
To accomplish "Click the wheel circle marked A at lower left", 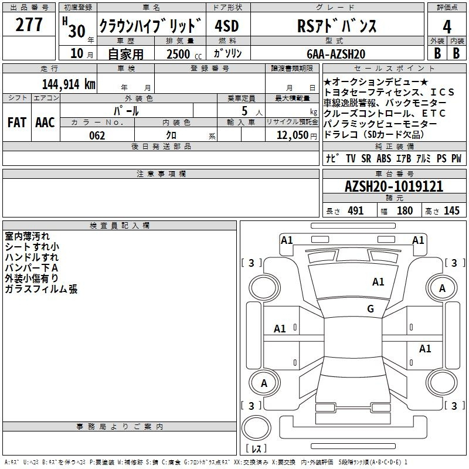I will [x=264, y=383].
